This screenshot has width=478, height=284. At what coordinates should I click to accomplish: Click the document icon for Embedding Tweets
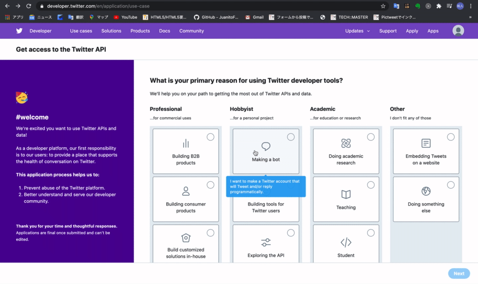click(x=426, y=143)
